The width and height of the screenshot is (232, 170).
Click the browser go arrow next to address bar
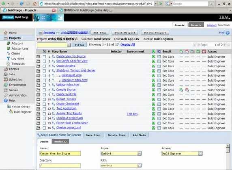point(161,4)
